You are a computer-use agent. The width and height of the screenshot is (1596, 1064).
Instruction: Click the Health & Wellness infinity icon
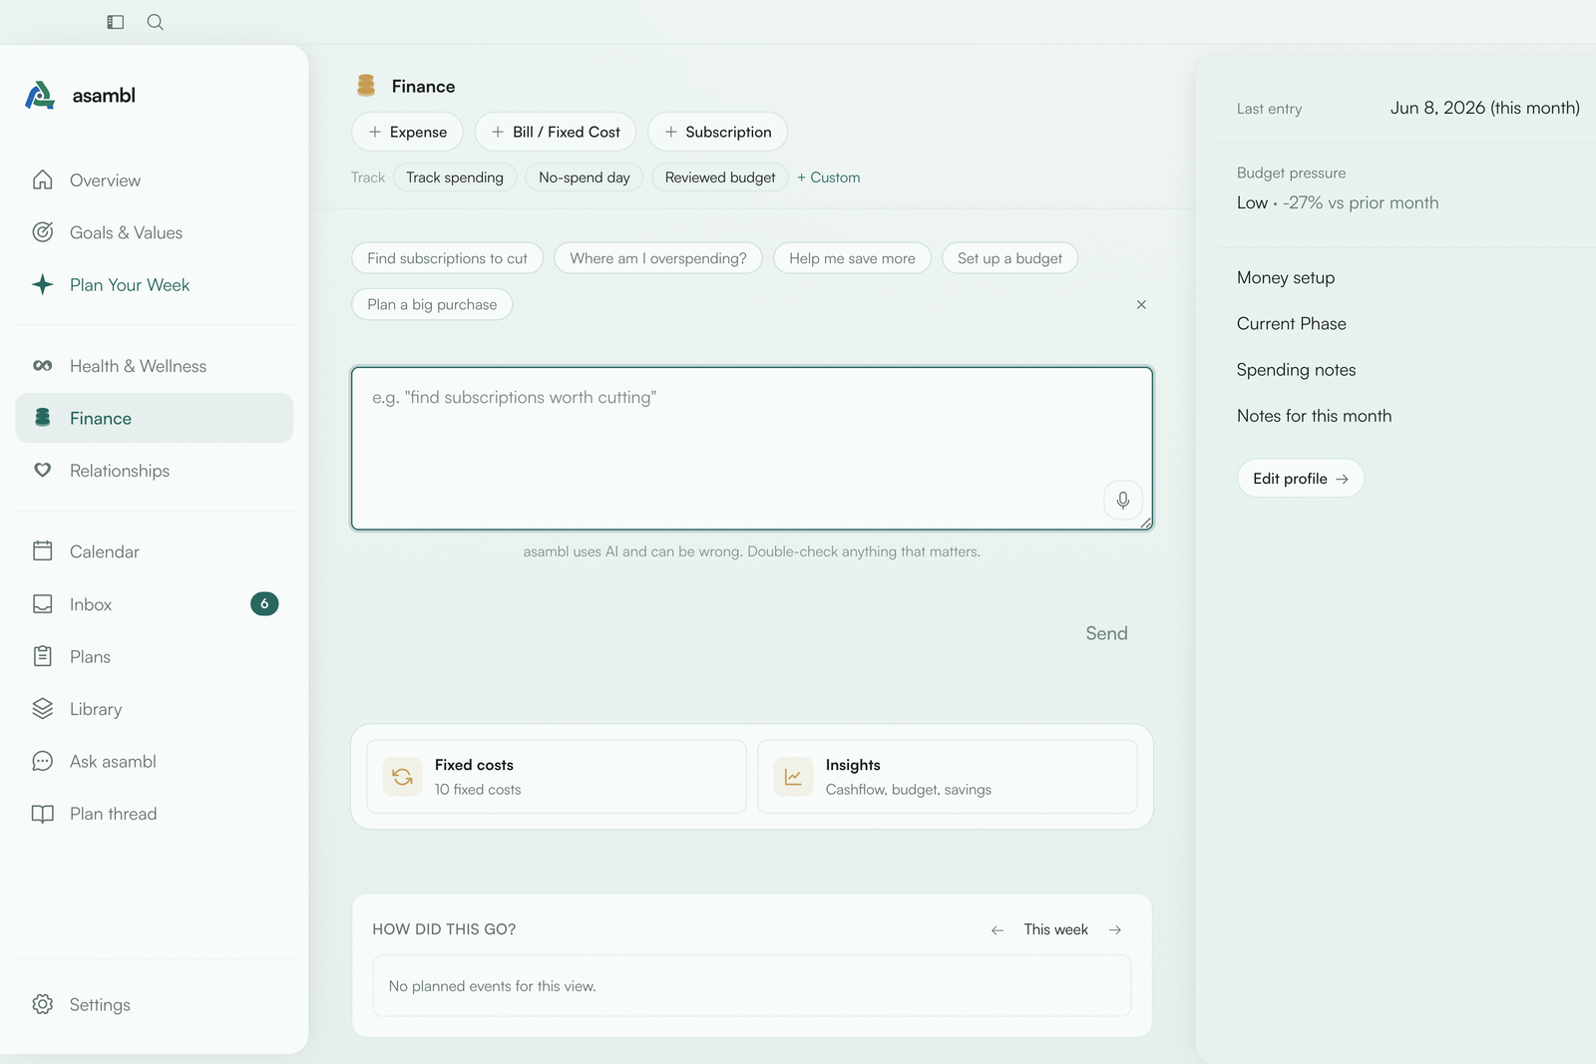pos(43,366)
